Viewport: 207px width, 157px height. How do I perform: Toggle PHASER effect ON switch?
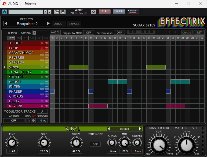(x=47, y=92)
